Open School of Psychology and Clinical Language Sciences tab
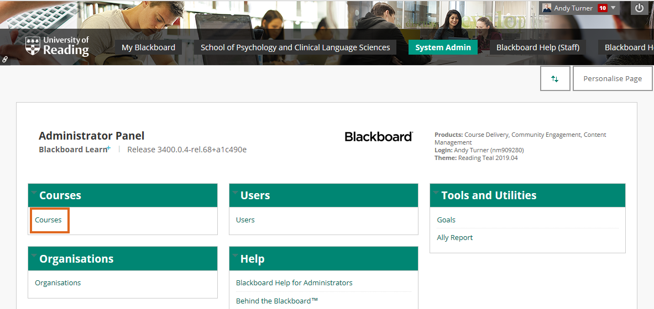The height and width of the screenshot is (309, 654). pyautogui.click(x=295, y=47)
